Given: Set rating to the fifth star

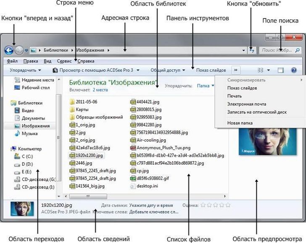Looking at the screenshot, I should coord(228,205).
